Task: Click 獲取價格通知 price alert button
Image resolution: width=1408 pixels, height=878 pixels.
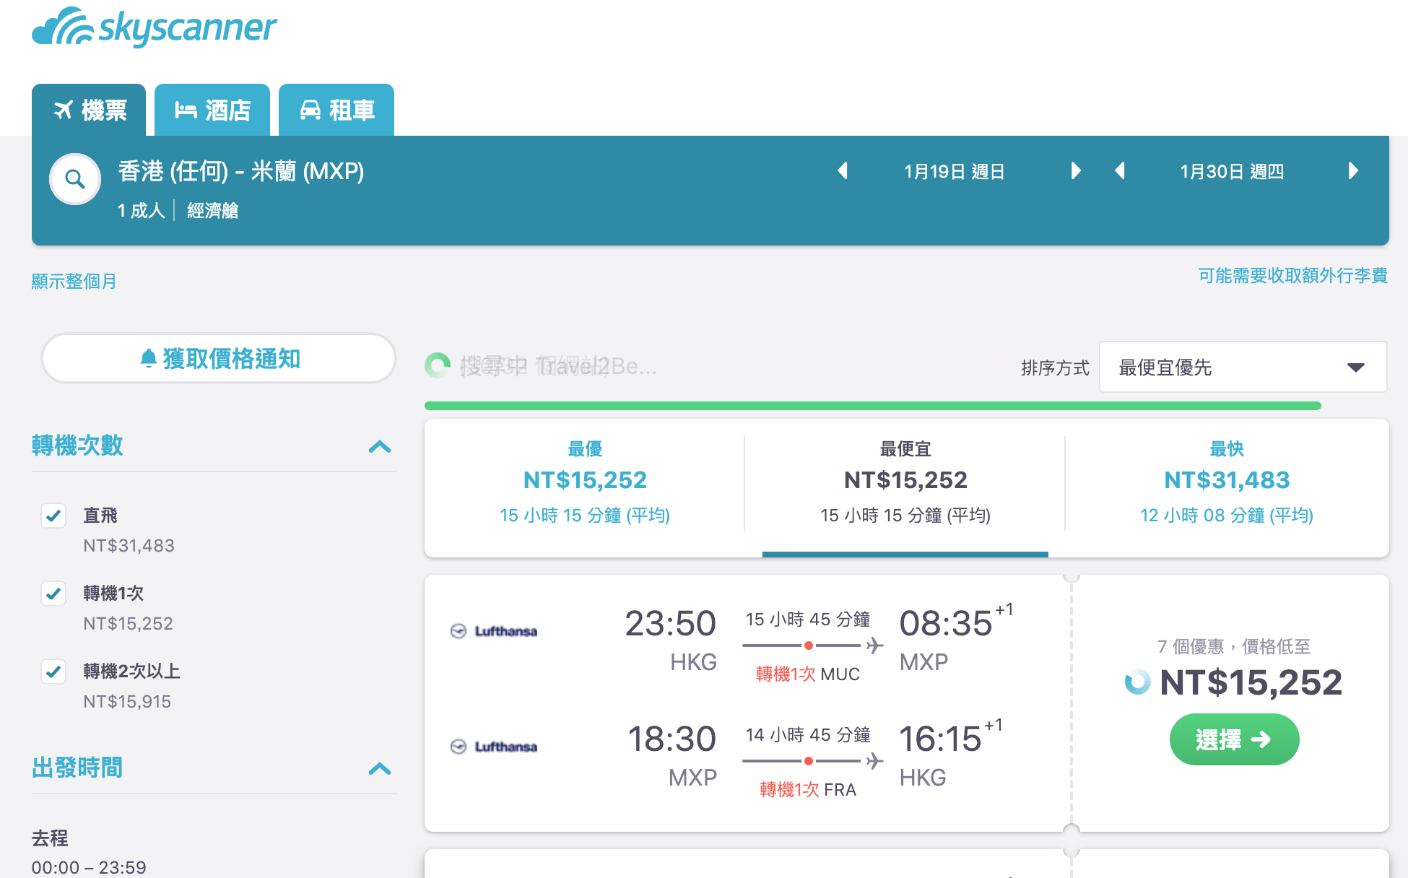Action: (219, 358)
